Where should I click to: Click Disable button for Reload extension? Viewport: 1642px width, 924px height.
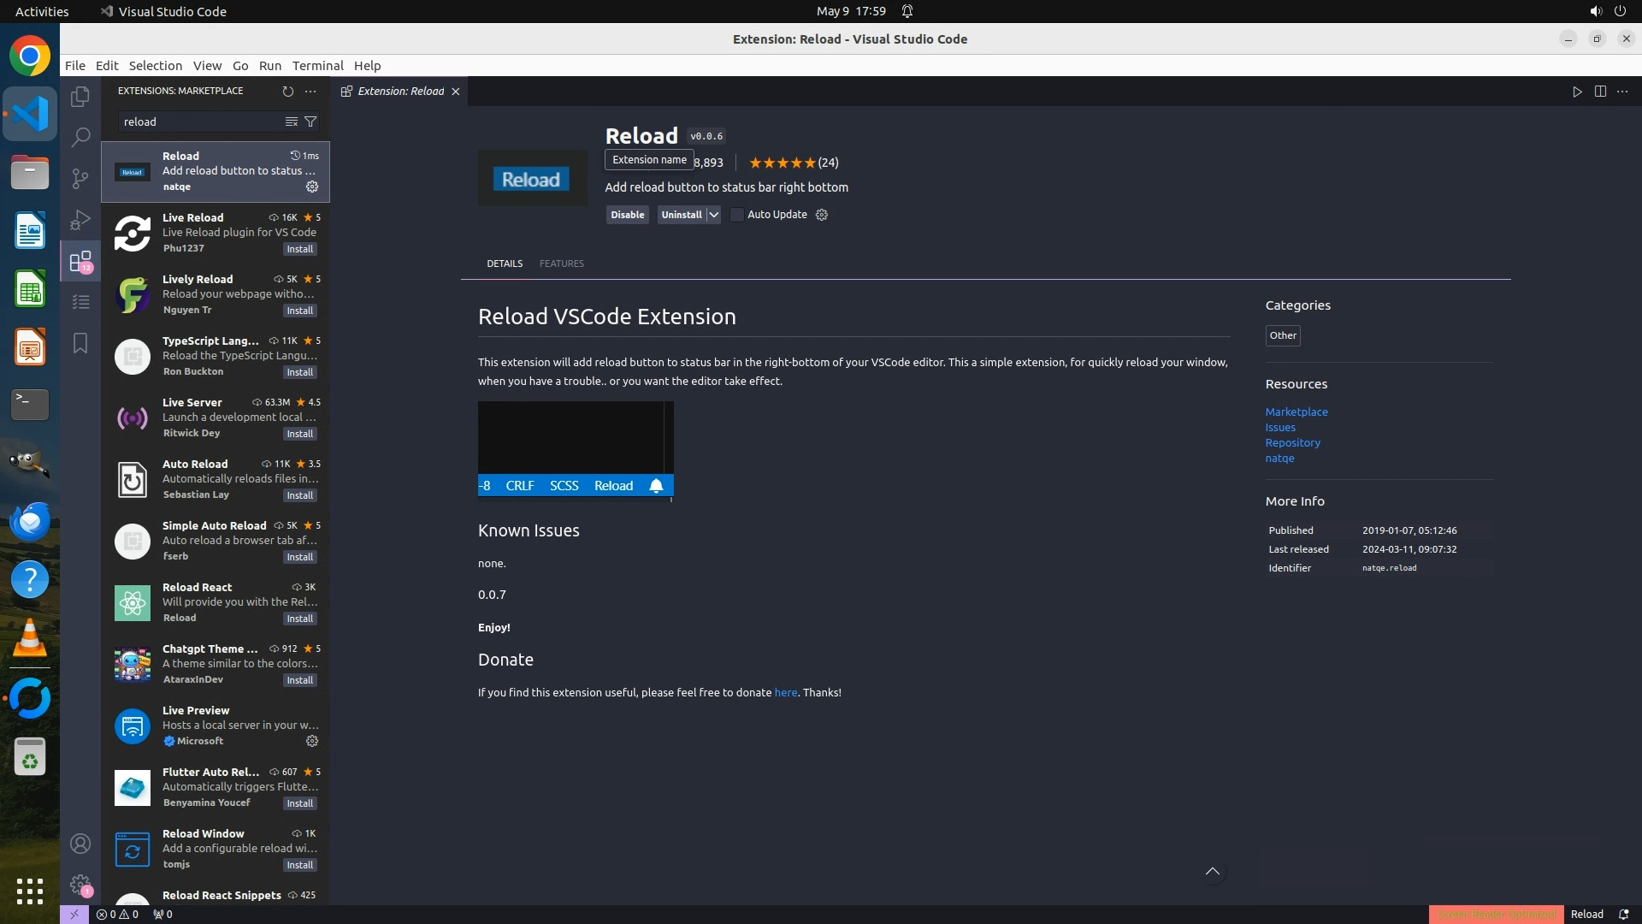coord(627,215)
